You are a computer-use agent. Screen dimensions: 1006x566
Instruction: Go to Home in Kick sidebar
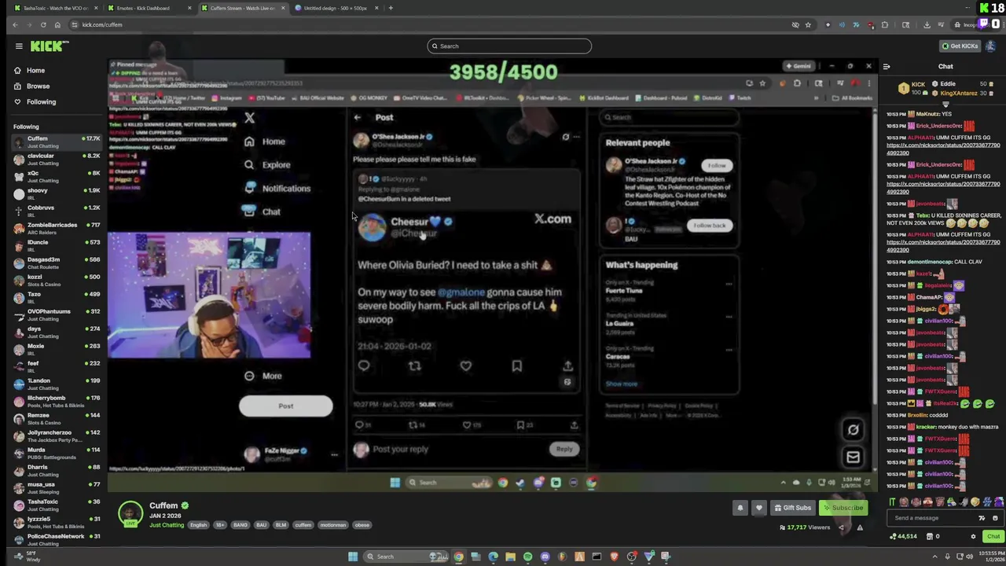(35, 71)
